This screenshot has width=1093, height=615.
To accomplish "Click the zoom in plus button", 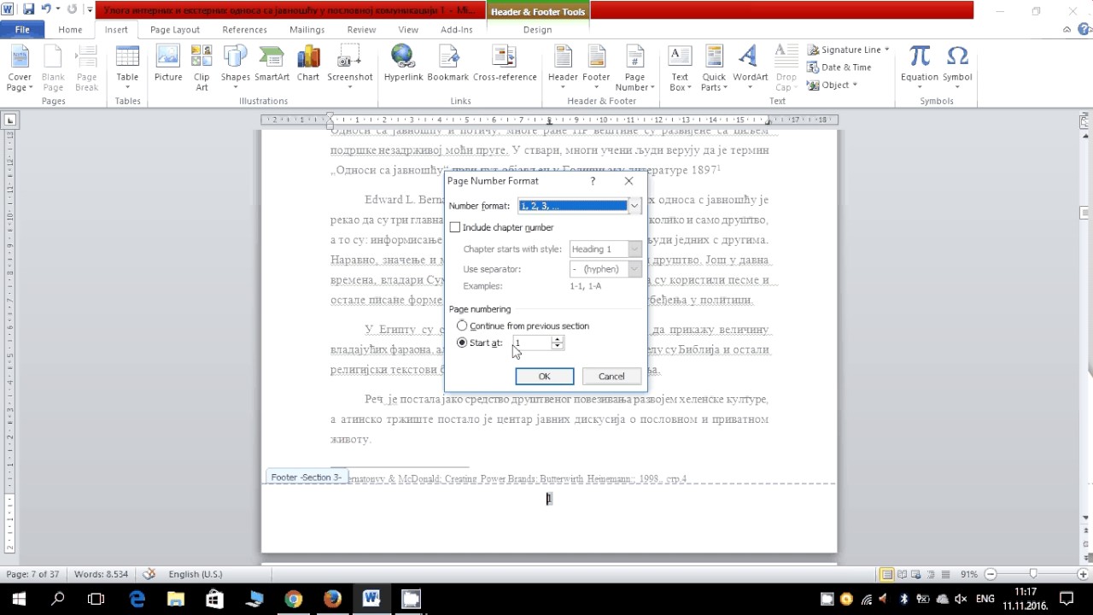I will point(1083,574).
